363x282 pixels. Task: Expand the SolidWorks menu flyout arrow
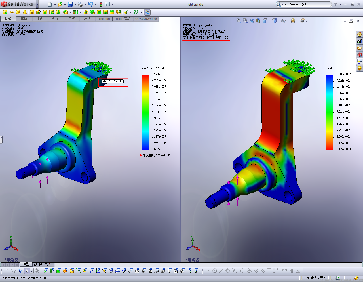pos(37,4)
